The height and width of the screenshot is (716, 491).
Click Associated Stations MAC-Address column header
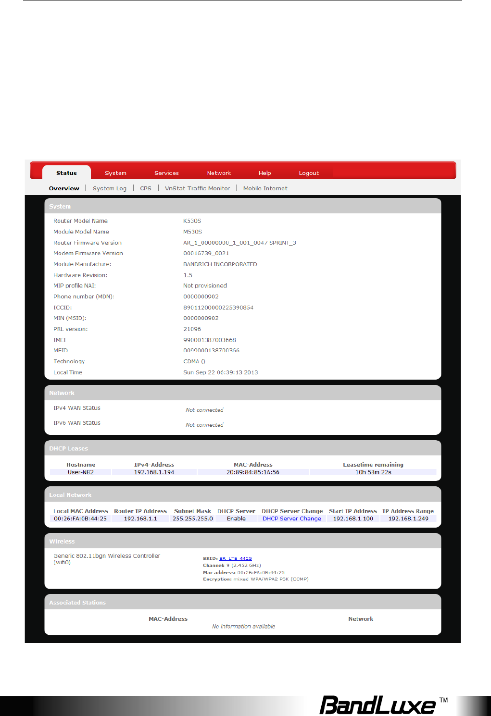point(168,619)
